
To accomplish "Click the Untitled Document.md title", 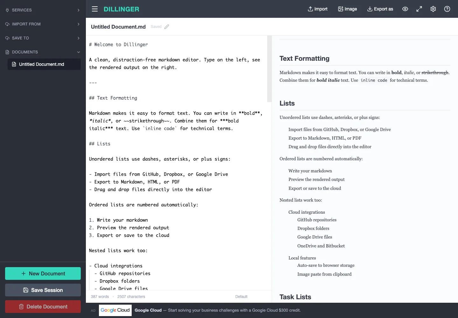I will point(118,27).
